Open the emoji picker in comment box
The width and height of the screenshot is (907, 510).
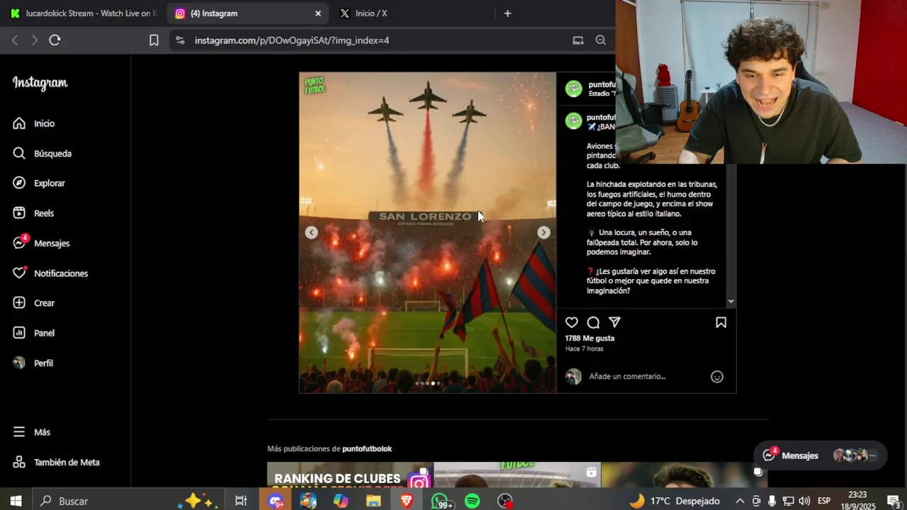(x=717, y=377)
